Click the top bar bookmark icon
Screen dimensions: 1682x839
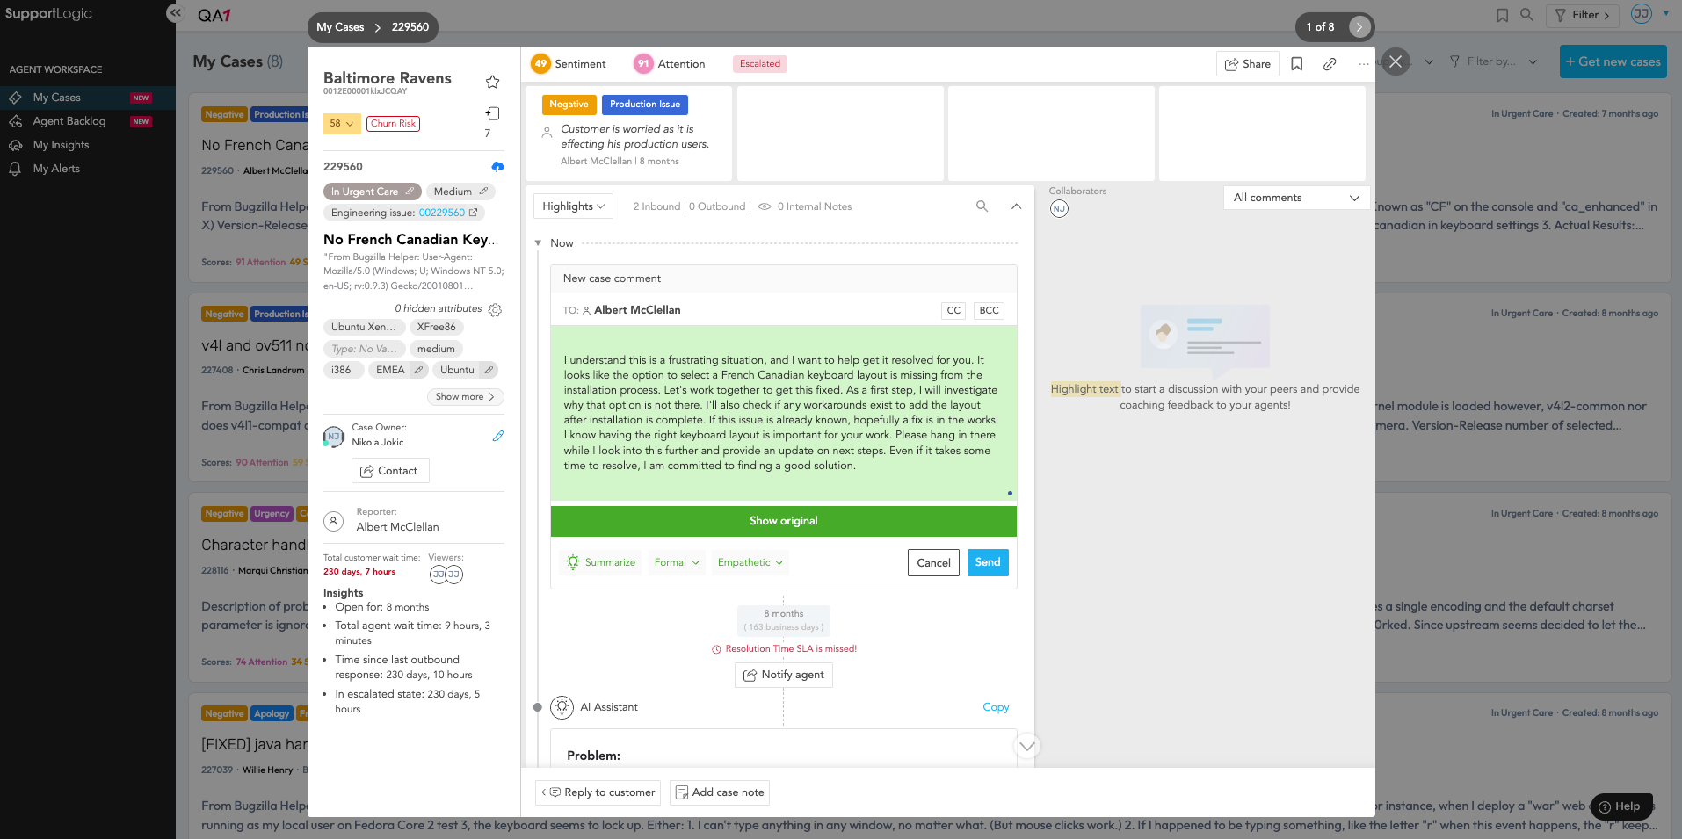[x=1503, y=15]
